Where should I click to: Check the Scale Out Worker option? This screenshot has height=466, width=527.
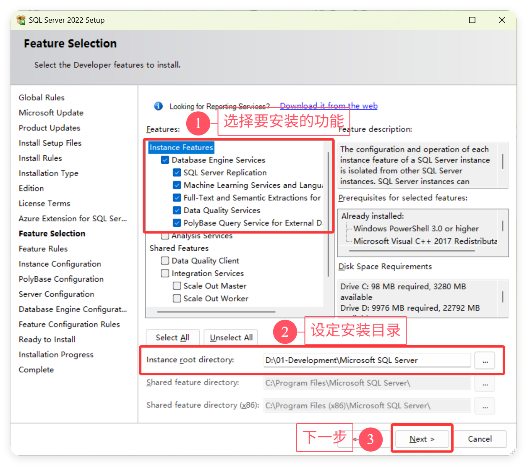[x=177, y=298]
